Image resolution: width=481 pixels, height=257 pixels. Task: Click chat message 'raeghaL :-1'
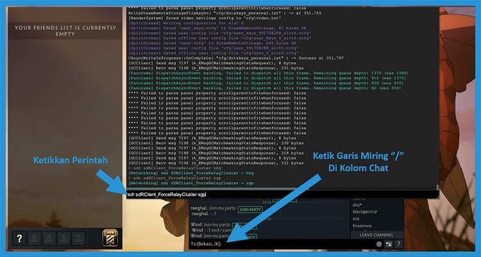tap(204, 214)
